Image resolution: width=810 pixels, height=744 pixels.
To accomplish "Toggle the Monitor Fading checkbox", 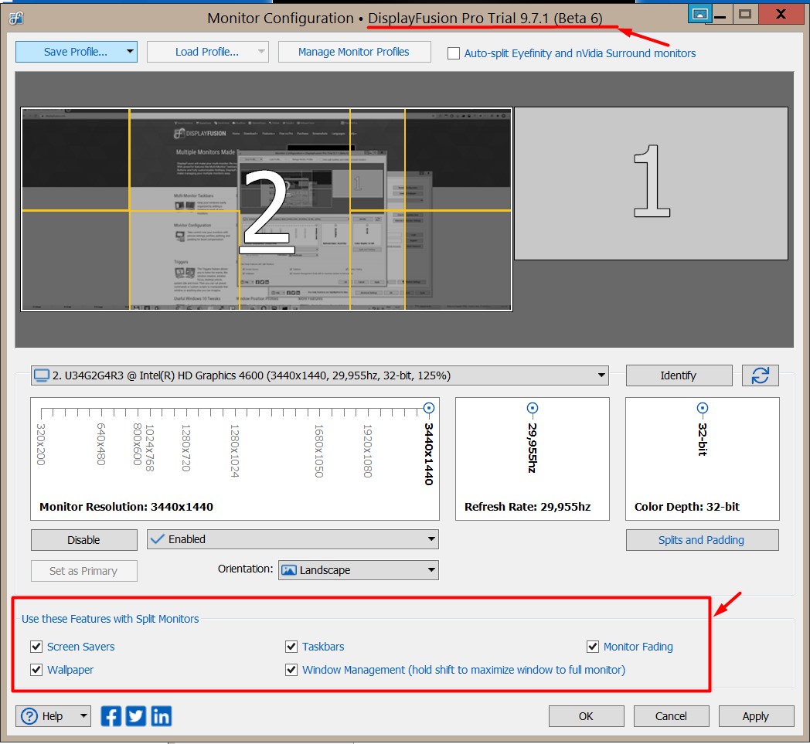I will 593,647.
